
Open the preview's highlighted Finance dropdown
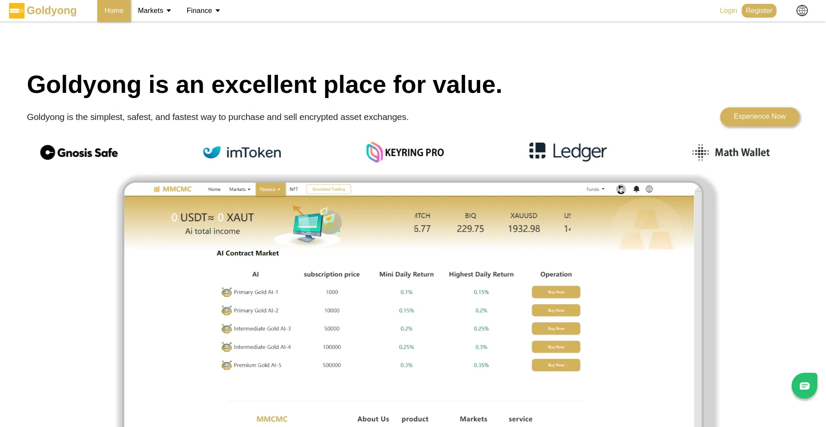[270, 189]
